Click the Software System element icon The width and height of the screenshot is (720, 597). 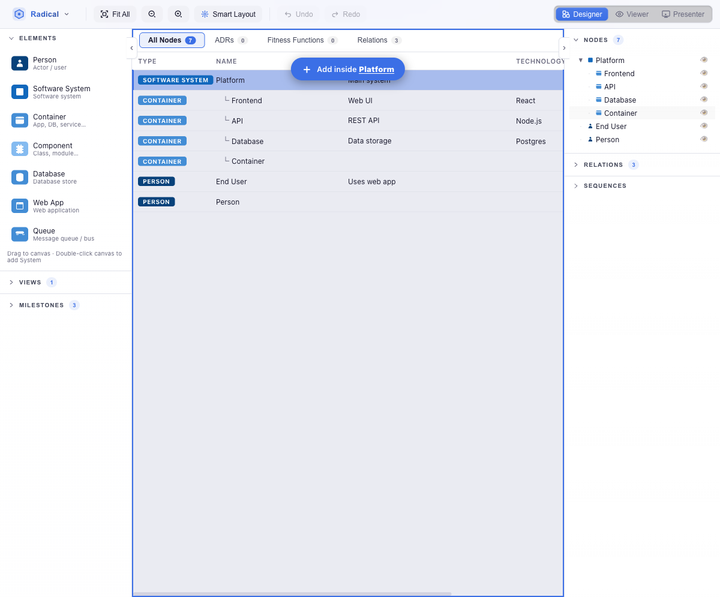coord(20,92)
